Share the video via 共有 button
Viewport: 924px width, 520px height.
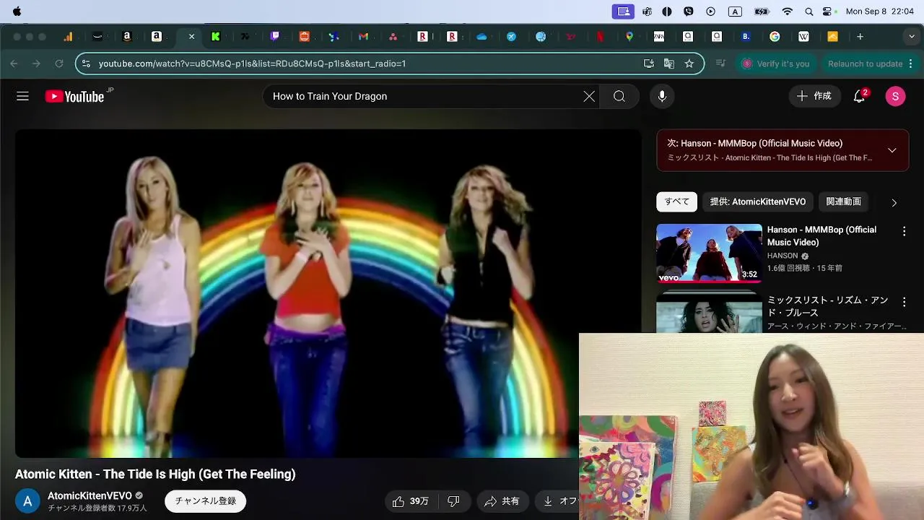502,501
